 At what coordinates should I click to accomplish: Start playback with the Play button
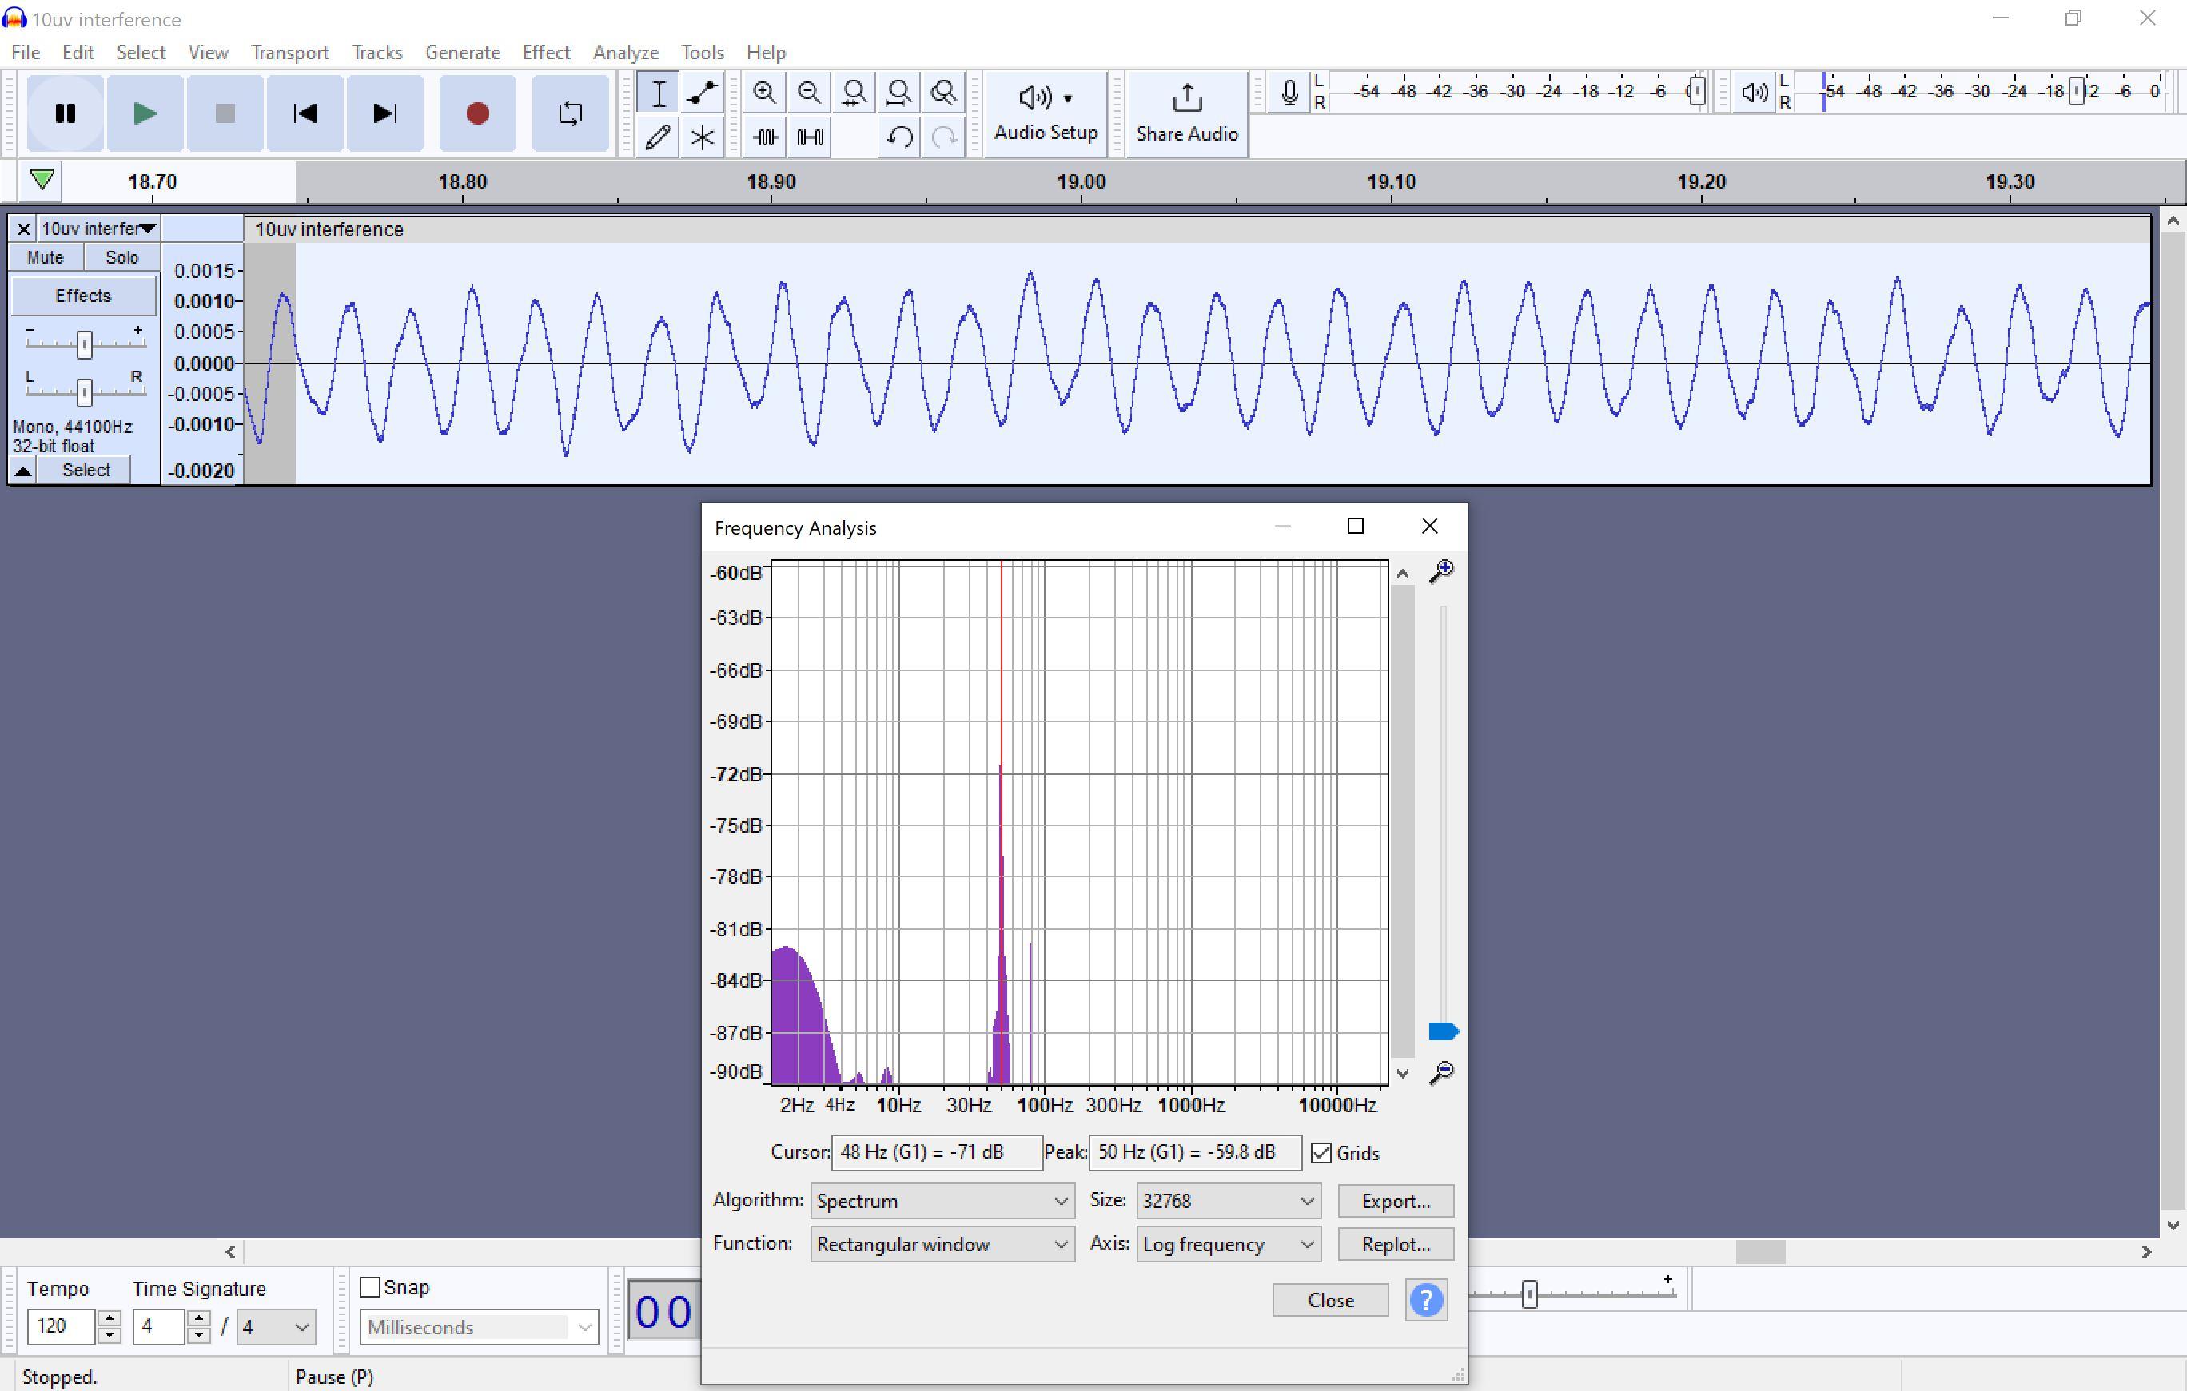[x=145, y=113]
